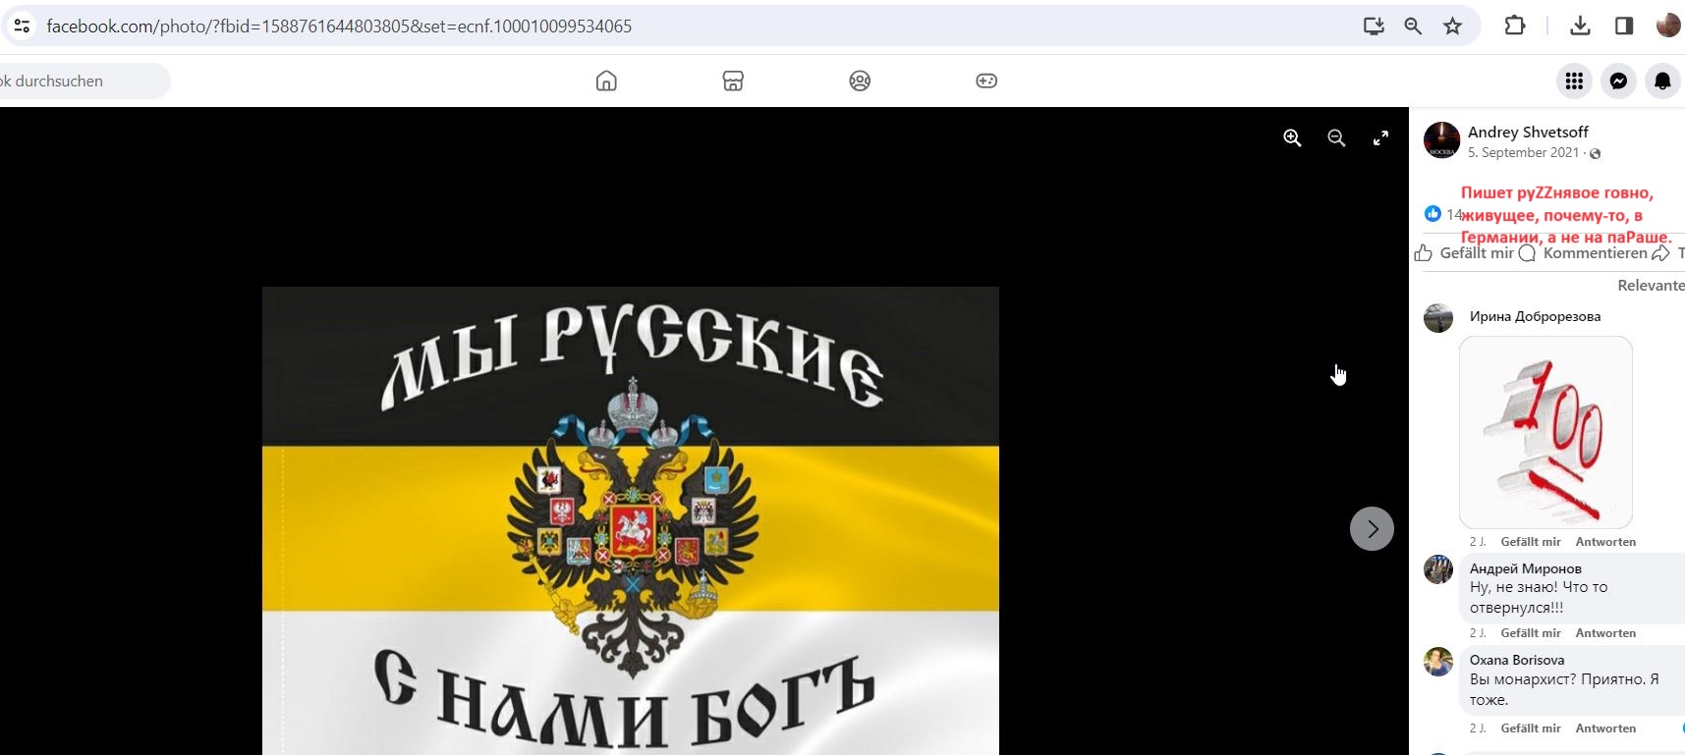This screenshot has height=755, width=1685.
Task: Open the browser extensions puzzle icon
Action: (1515, 26)
